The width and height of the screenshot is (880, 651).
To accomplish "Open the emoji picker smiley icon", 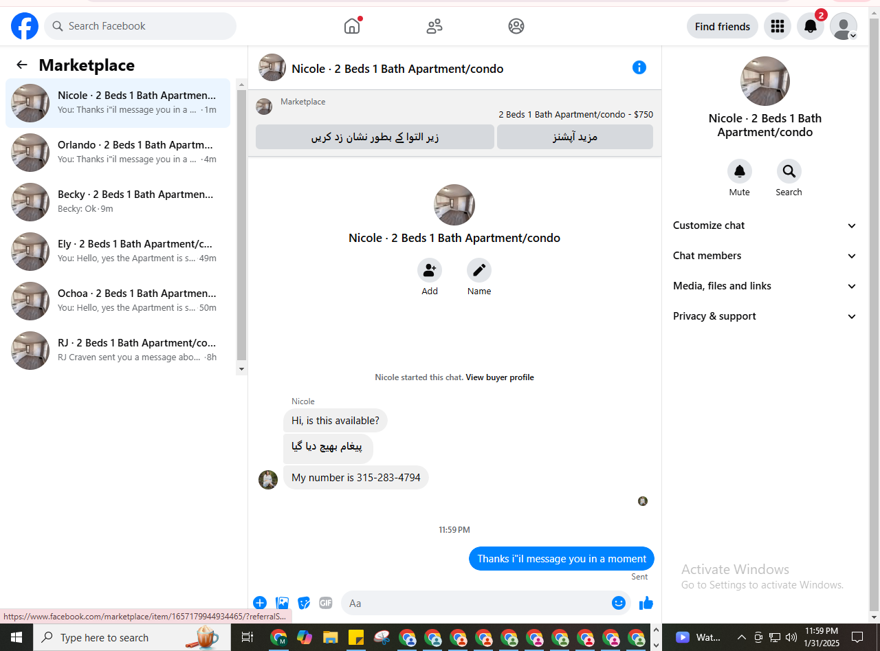I will click(x=619, y=603).
